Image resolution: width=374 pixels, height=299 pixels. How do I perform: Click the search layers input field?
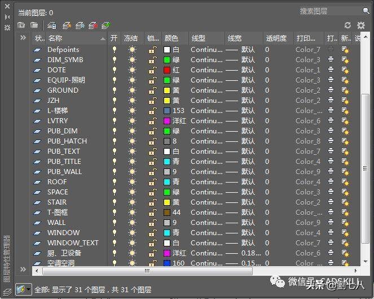point(331,11)
